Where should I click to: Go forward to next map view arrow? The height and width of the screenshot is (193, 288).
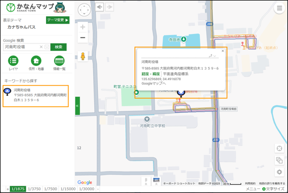coord(109,7)
